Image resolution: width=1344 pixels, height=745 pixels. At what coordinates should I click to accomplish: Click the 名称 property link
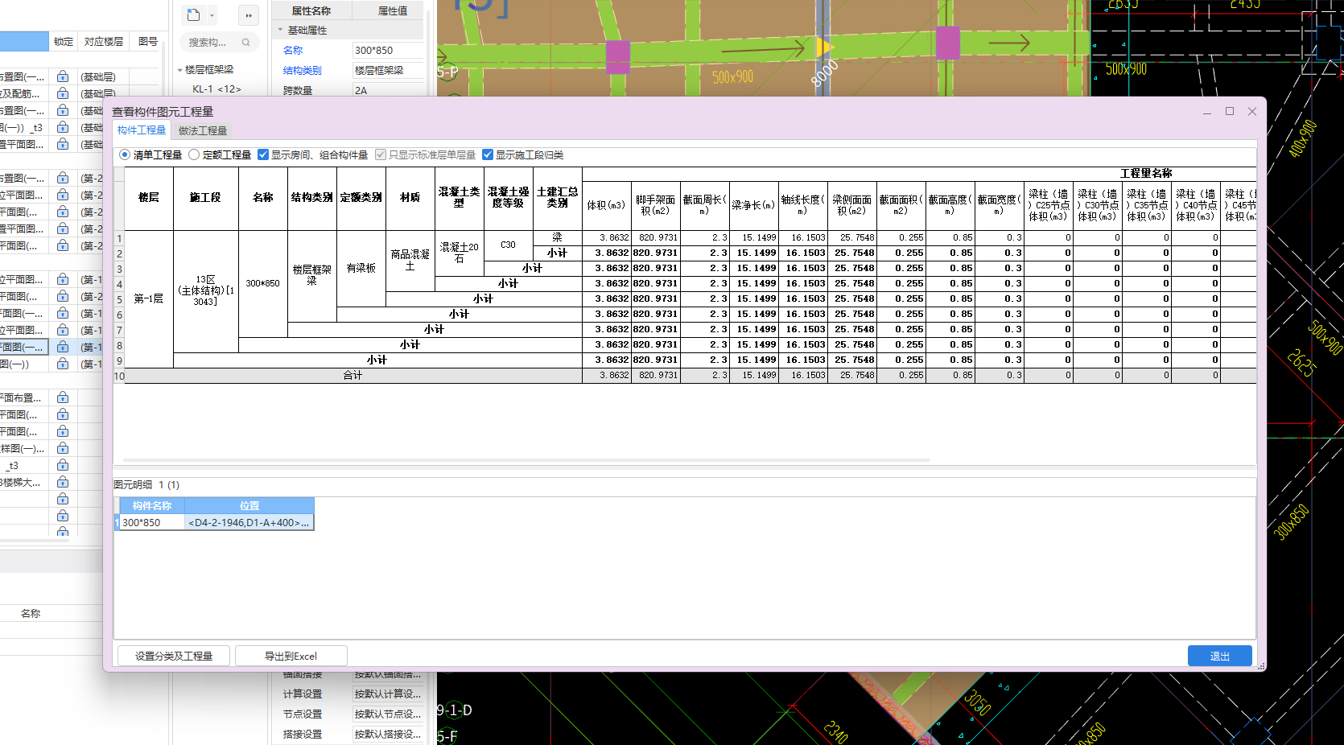tap(293, 51)
